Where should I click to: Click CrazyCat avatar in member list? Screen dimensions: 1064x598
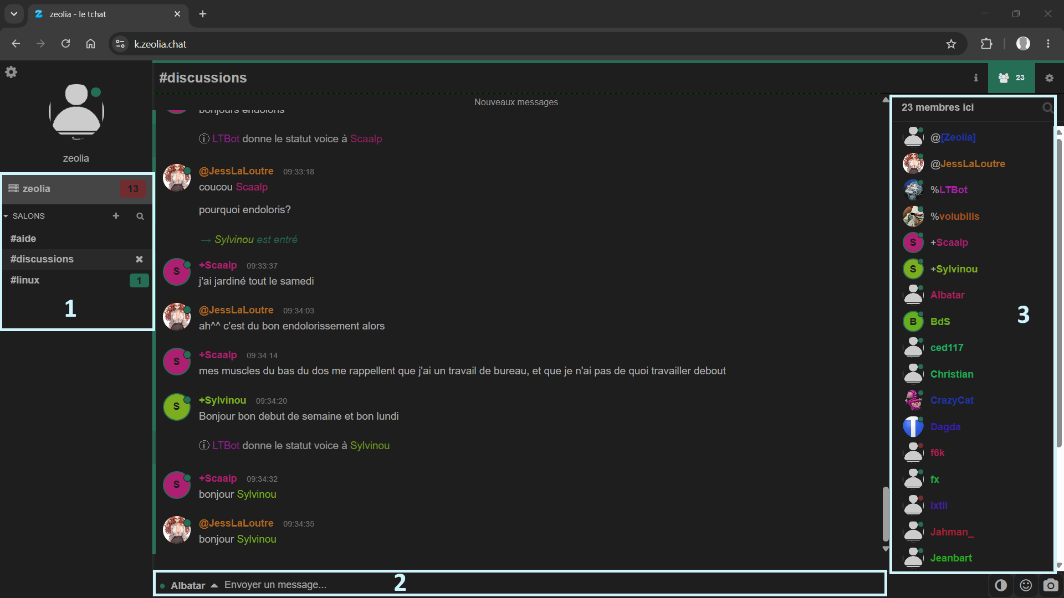(913, 400)
